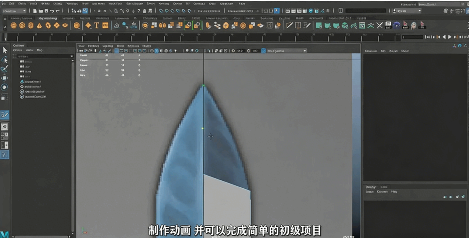
Task: Click the current frame number field
Action: pos(412,37)
